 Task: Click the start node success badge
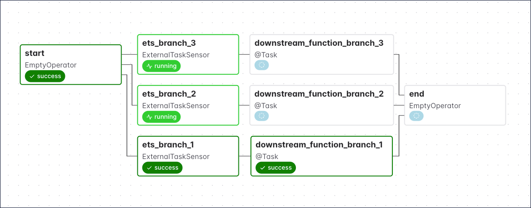coord(45,76)
